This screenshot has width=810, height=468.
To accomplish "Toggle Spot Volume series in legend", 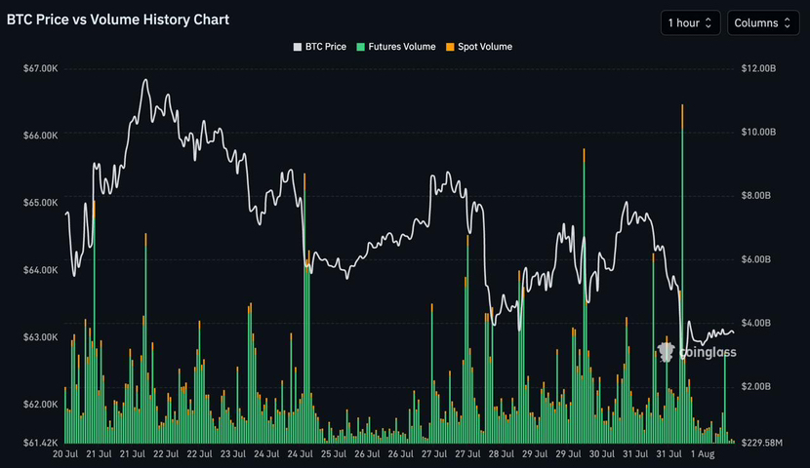I will point(479,47).
